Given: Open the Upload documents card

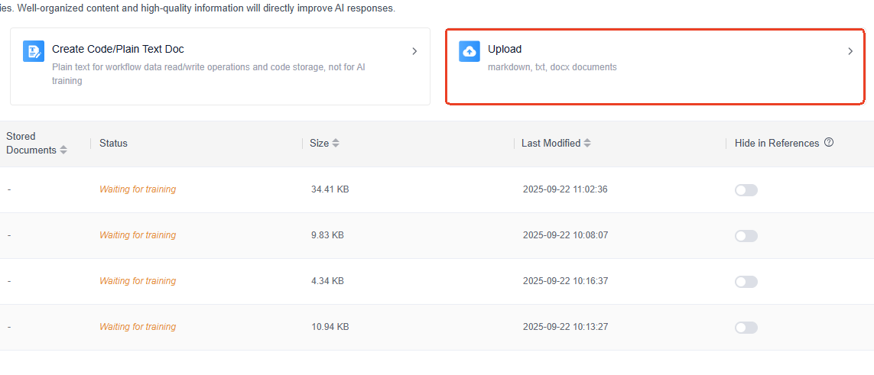Looking at the screenshot, I should 655,66.
